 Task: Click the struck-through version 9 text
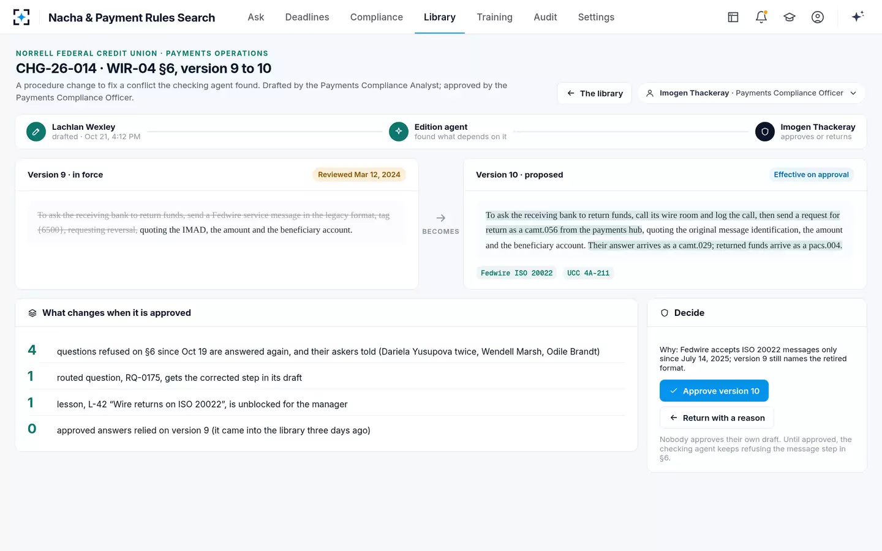coord(213,222)
